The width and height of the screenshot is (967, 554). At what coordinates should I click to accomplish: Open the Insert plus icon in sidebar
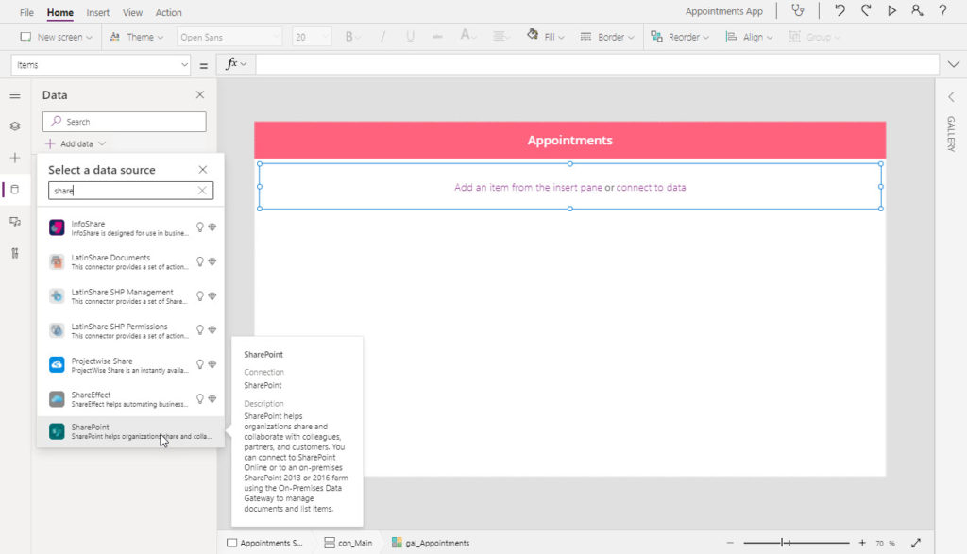(15, 158)
